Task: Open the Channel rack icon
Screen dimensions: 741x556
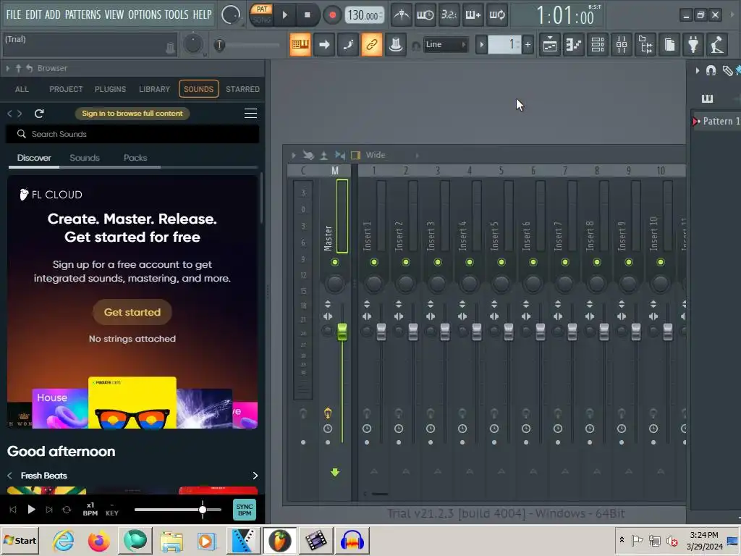Action: pos(598,45)
